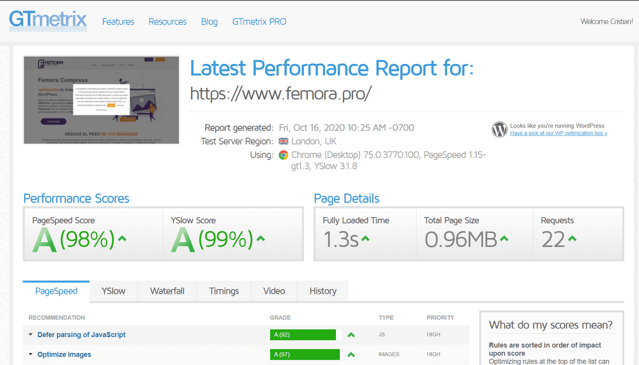Sort by the GRADE column header
The height and width of the screenshot is (365, 639).
pos(280,317)
